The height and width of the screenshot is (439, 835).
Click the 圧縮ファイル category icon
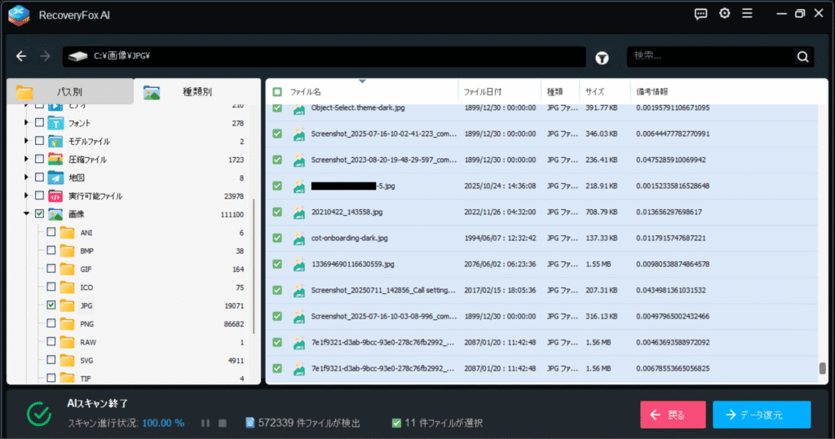55,159
